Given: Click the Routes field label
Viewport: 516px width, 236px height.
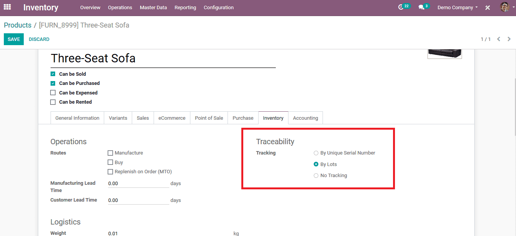Looking at the screenshot, I should [58, 153].
